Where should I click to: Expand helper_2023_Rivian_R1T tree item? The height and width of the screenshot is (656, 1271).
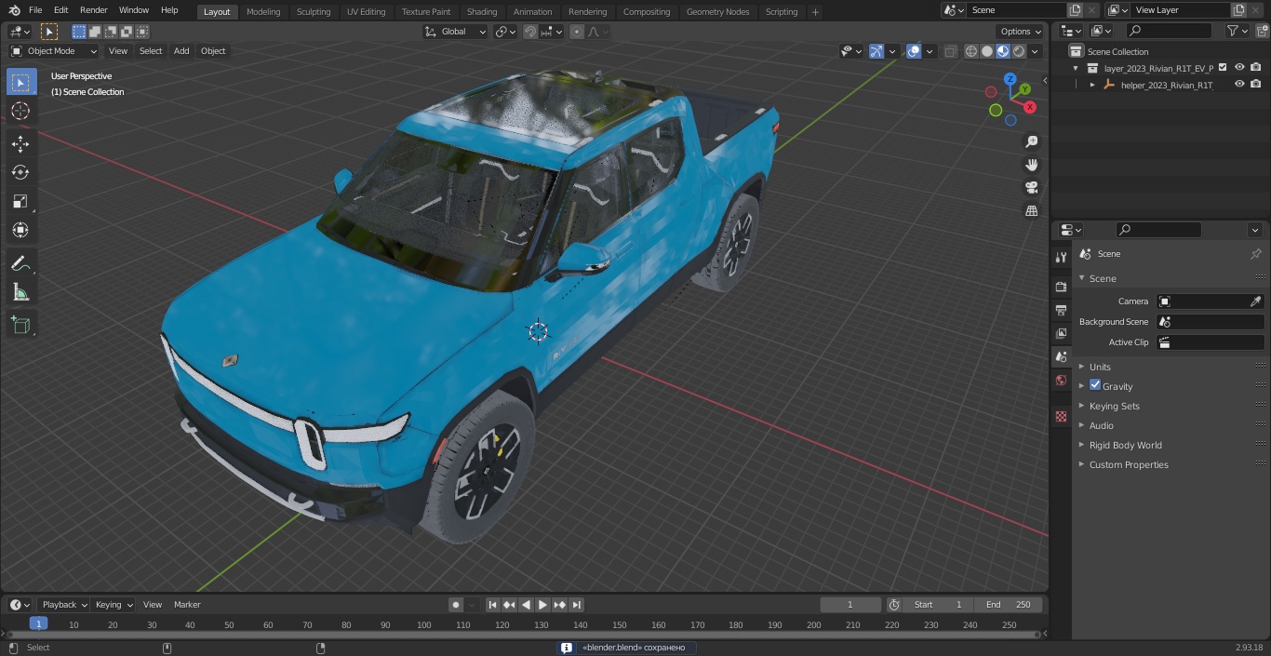click(1092, 85)
